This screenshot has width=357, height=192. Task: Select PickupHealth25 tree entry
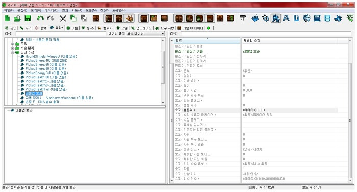pos(45,81)
